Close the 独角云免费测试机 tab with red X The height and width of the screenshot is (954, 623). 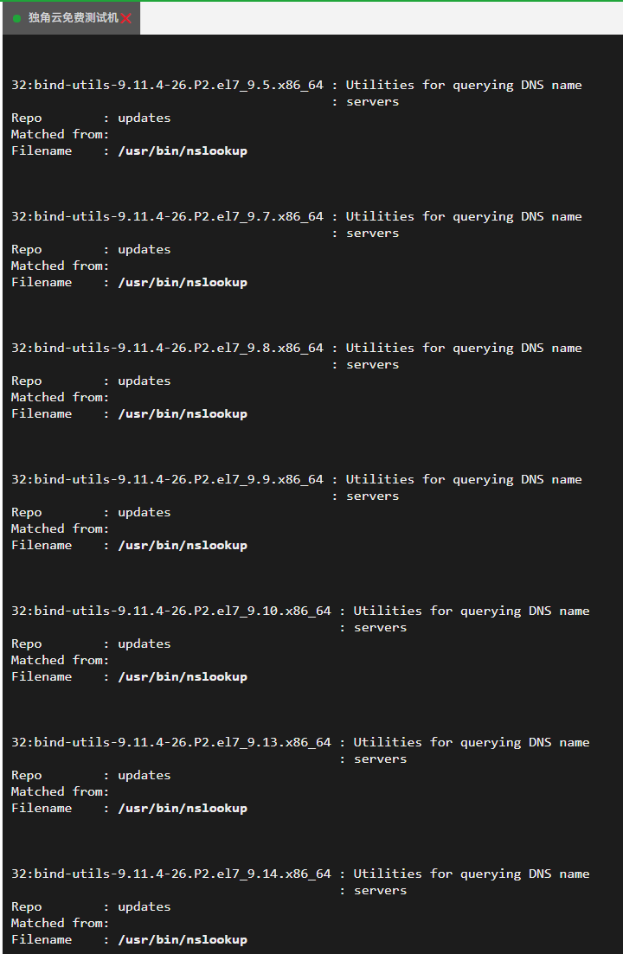[126, 19]
